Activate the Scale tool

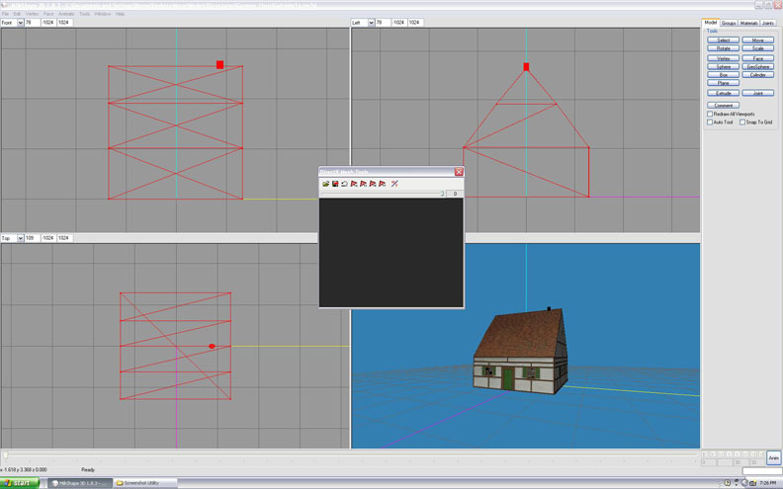click(757, 48)
